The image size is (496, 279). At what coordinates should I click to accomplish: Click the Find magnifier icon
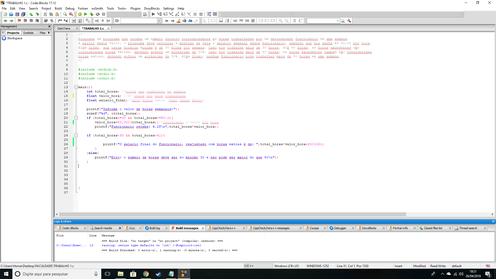pyautogui.click(x=65, y=14)
